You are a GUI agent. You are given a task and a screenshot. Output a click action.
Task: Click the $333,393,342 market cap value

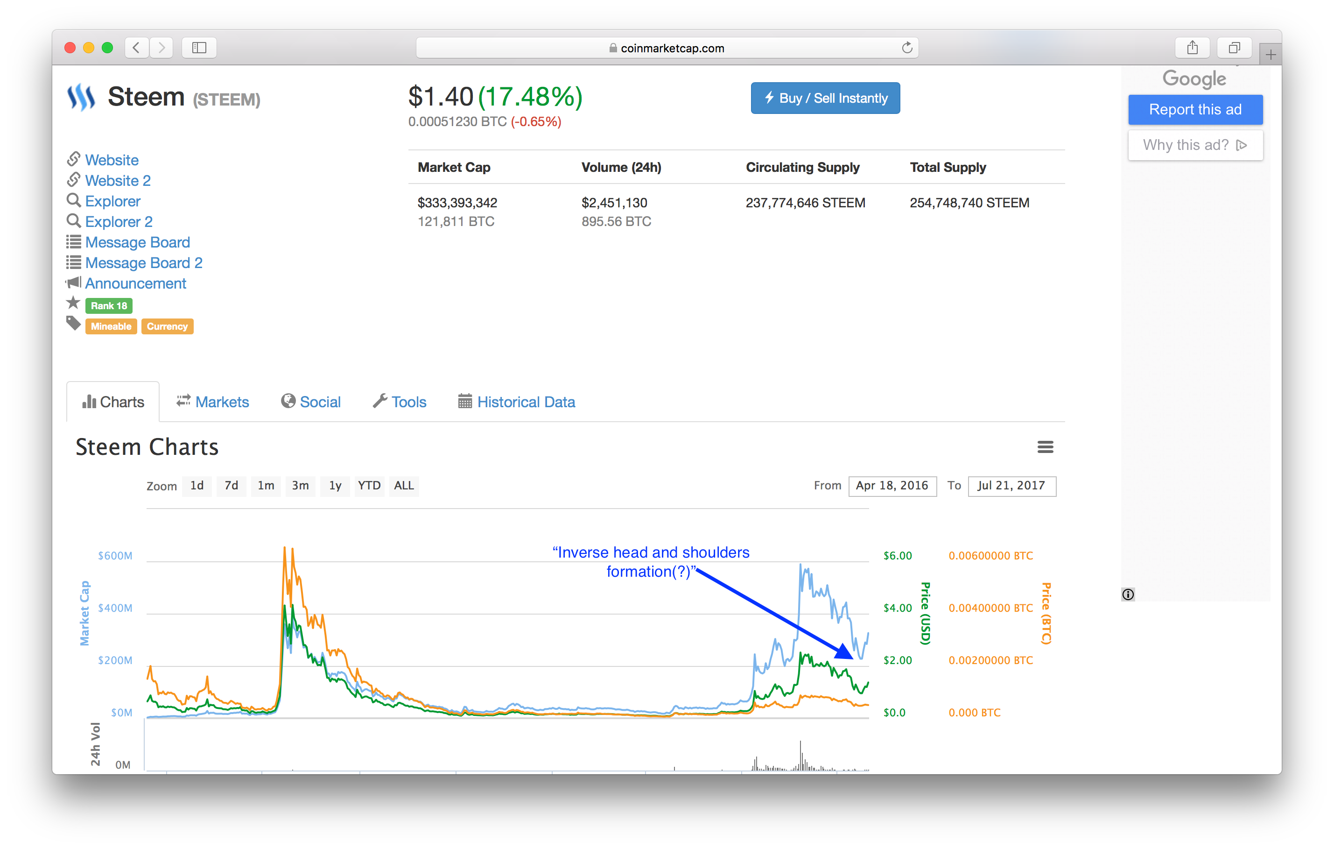(x=457, y=202)
